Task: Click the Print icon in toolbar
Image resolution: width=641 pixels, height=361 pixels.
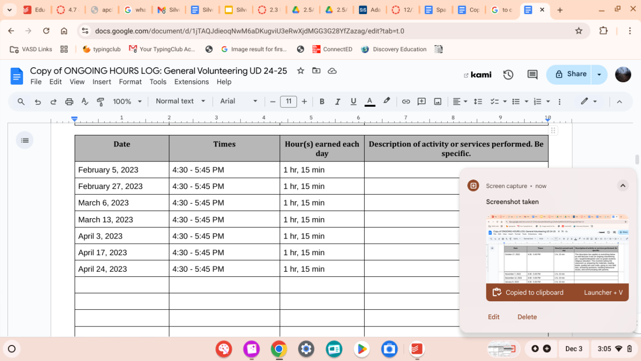Action: pos(69,102)
